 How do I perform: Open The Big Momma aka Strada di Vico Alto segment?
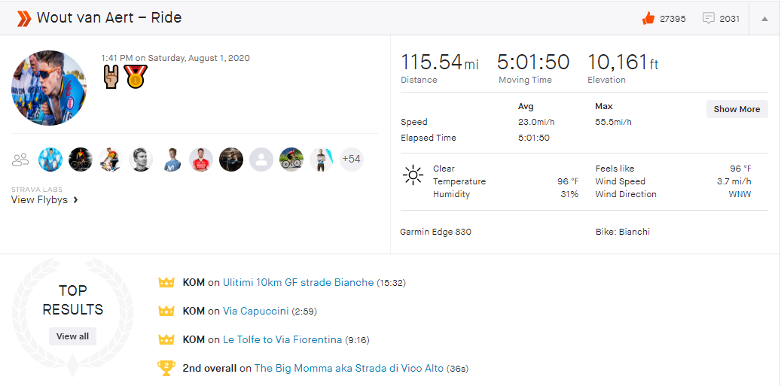(x=349, y=369)
